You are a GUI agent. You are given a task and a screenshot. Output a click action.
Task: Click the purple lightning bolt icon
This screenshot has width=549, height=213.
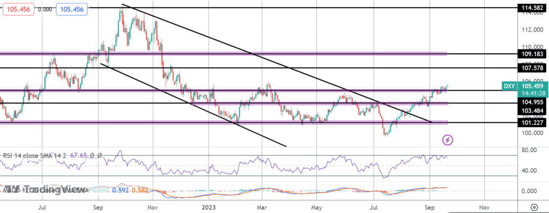tap(448, 140)
